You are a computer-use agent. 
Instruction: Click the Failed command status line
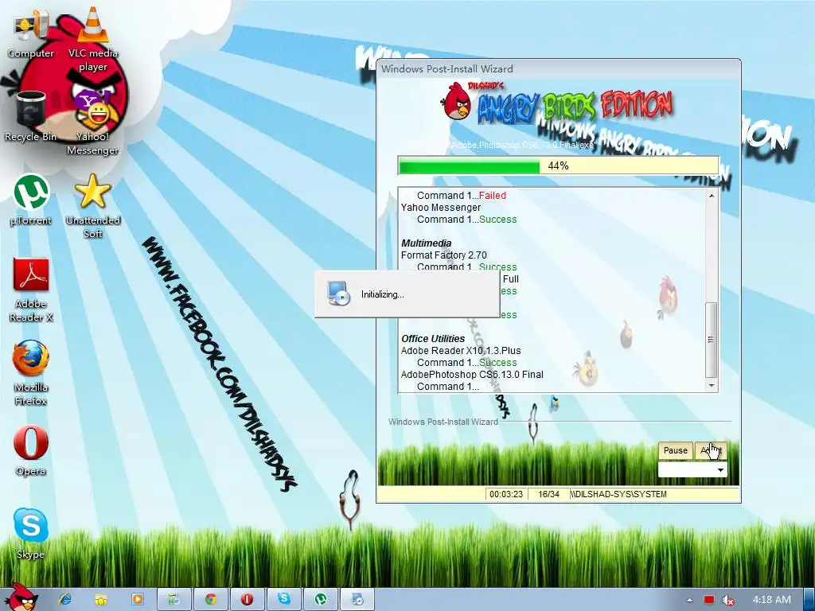pos(462,196)
